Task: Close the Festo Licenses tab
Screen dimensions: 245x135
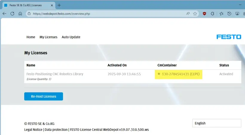Action: tap(52, 5)
